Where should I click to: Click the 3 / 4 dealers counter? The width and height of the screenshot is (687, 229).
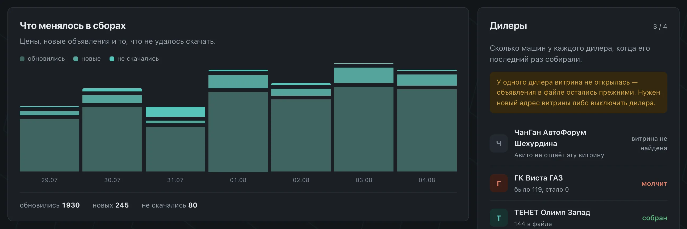coord(660,27)
